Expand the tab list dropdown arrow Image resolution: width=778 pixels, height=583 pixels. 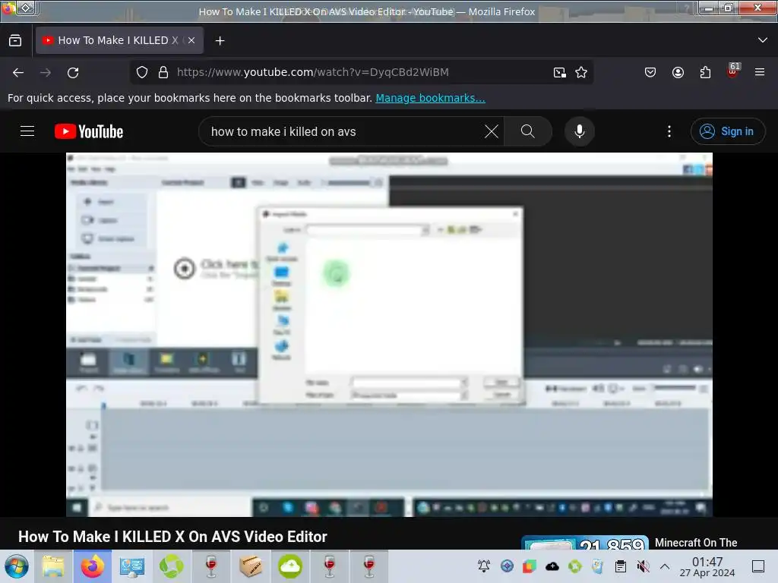pyautogui.click(x=763, y=40)
